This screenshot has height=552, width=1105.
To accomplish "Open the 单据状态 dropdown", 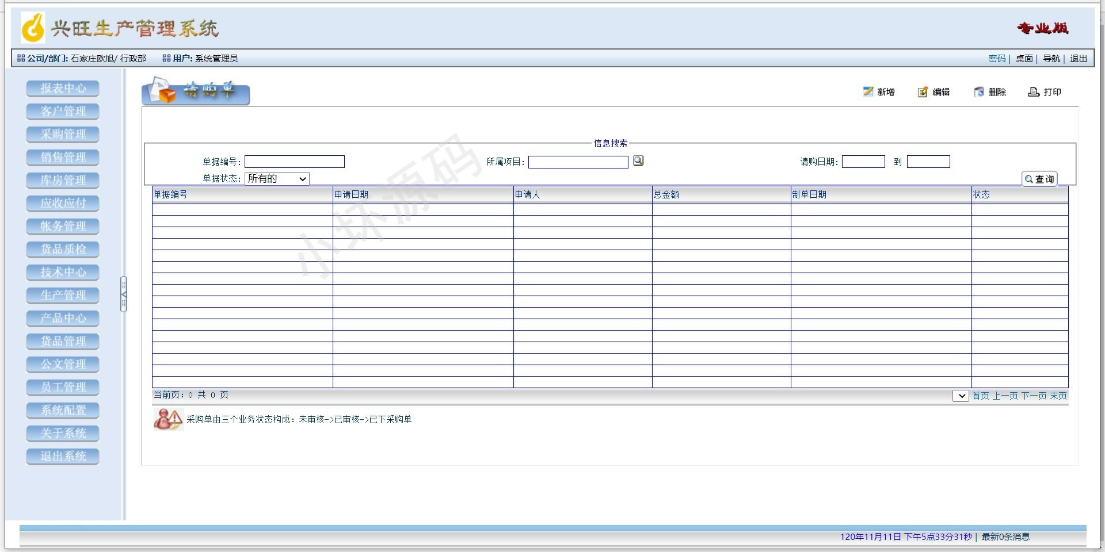I will click(277, 179).
